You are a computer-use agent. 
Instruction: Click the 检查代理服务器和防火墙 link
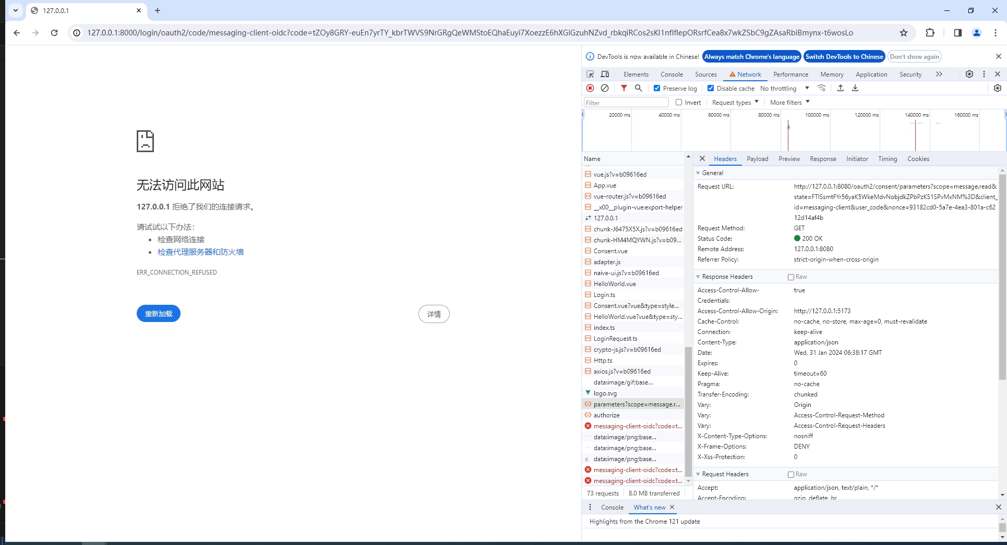200,252
